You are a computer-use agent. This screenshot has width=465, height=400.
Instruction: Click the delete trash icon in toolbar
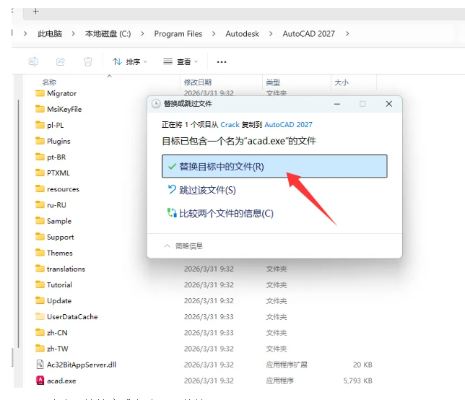[x=87, y=62]
